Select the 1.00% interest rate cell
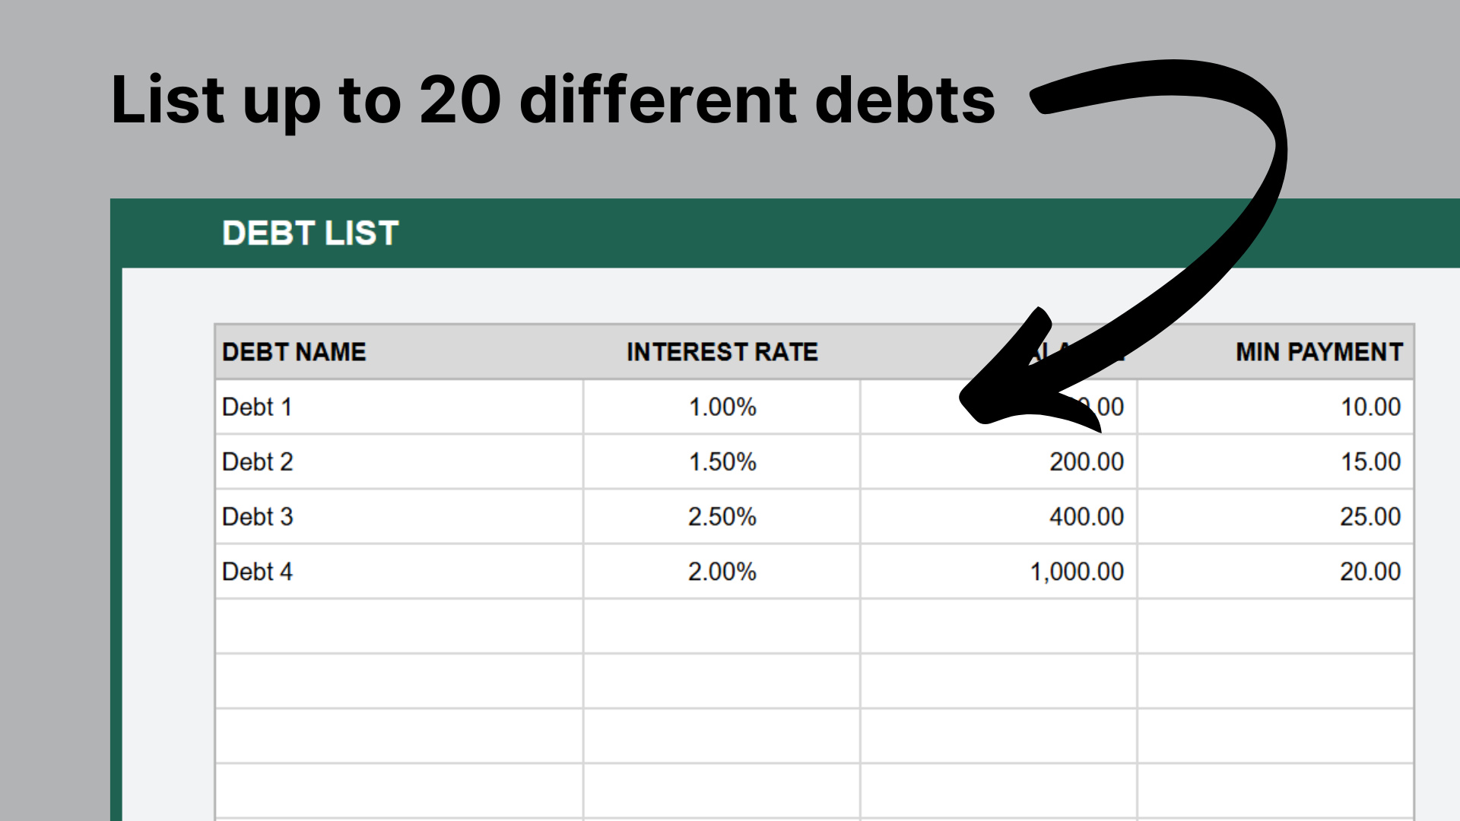1460x821 pixels. (x=722, y=407)
